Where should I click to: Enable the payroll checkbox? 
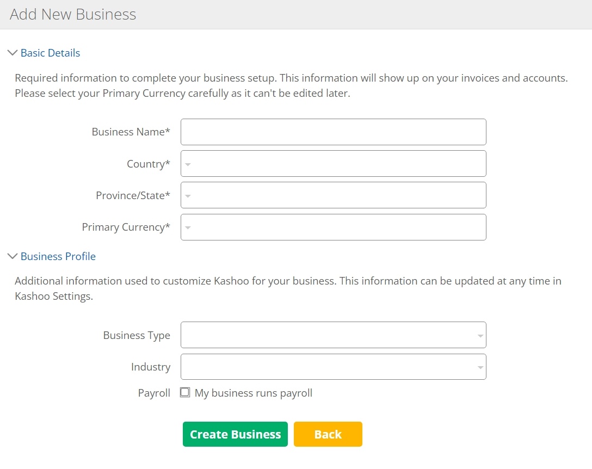(185, 392)
